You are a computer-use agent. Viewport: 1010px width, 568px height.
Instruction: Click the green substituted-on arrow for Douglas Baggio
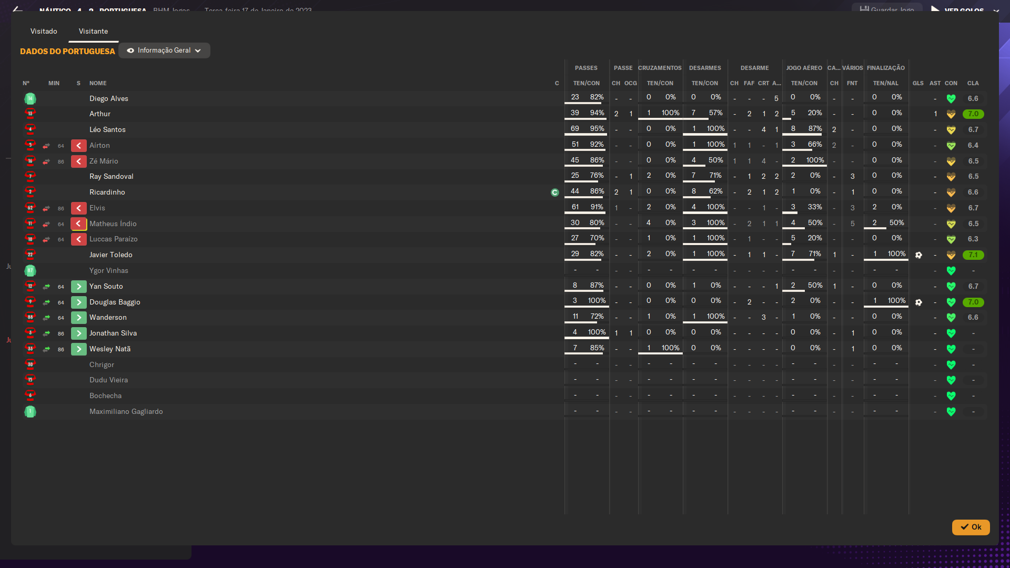coord(79,302)
